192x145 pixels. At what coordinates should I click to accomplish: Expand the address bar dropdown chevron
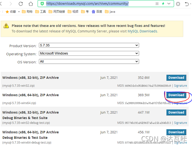point(169,3)
